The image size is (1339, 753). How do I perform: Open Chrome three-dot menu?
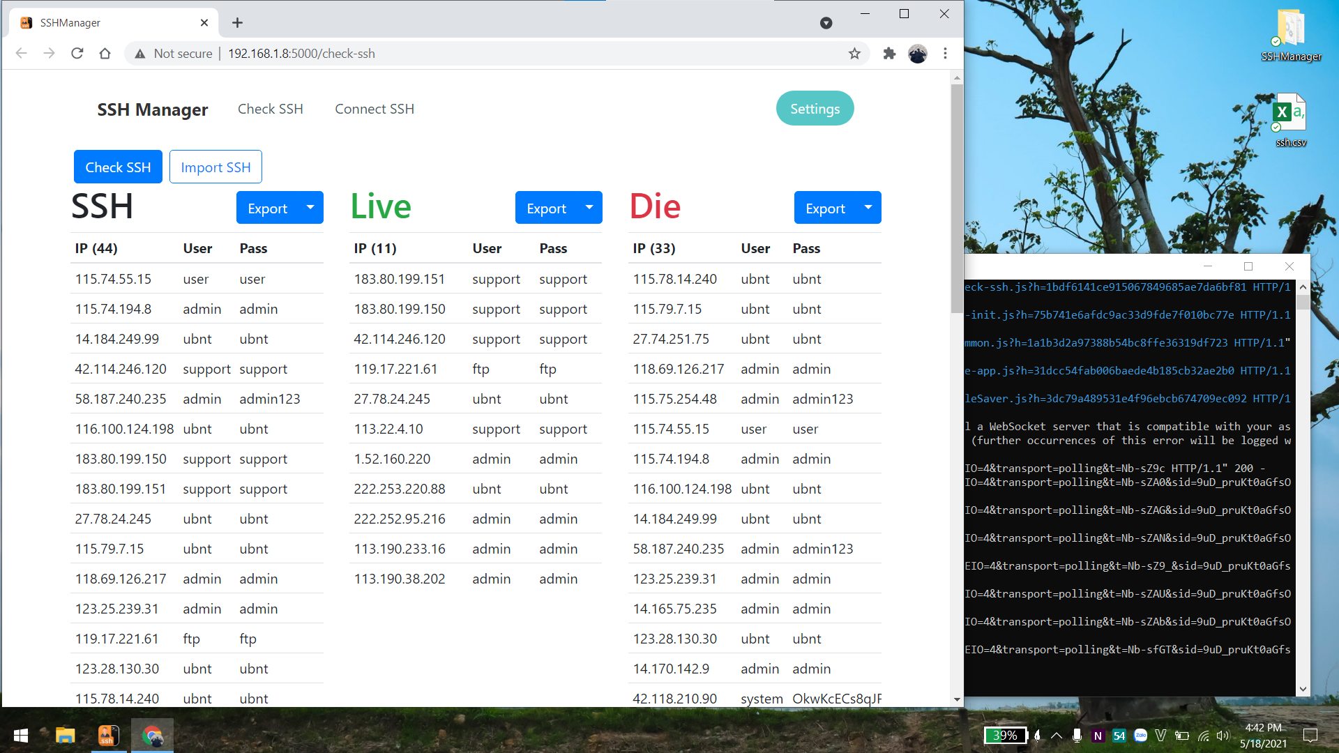pyautogui.click(x=945, y=54)
